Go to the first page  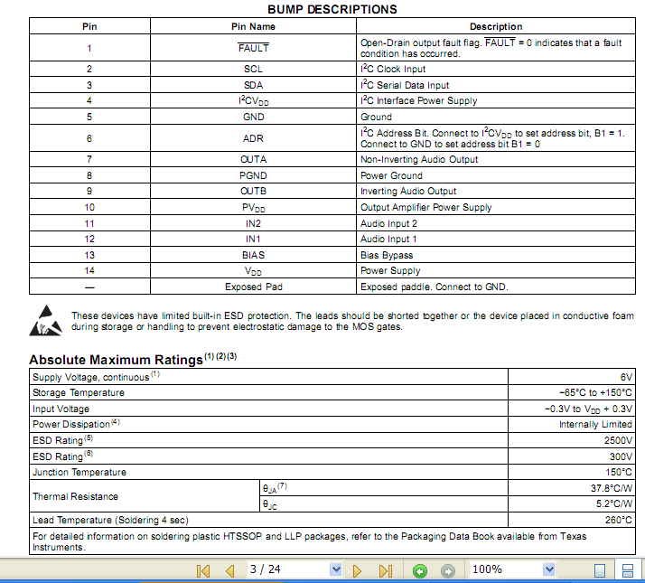click(203, 570)
